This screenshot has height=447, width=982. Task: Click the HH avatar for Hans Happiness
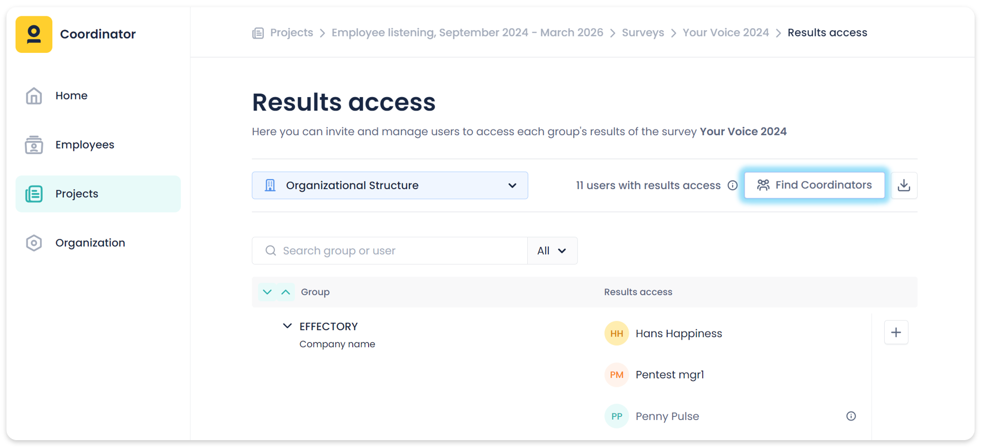pos(616,333)
